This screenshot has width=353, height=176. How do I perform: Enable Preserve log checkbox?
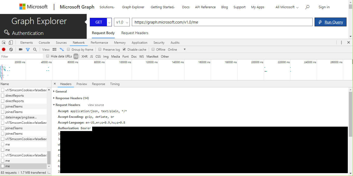point(100,49)
